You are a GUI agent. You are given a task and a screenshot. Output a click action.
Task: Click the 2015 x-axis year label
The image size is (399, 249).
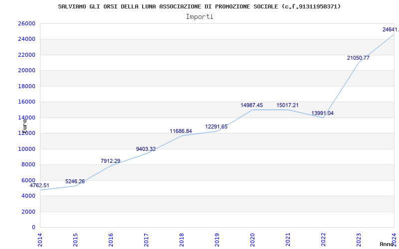click(76, 240)
